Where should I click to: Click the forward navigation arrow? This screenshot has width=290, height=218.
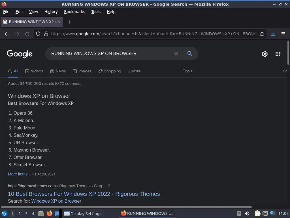(17, 34)
